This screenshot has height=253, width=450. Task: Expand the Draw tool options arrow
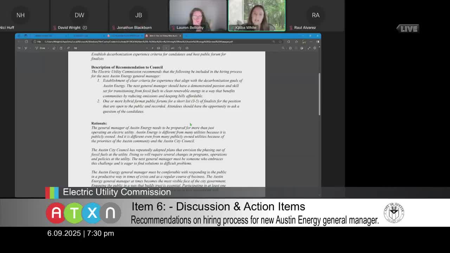pos(48,48)
